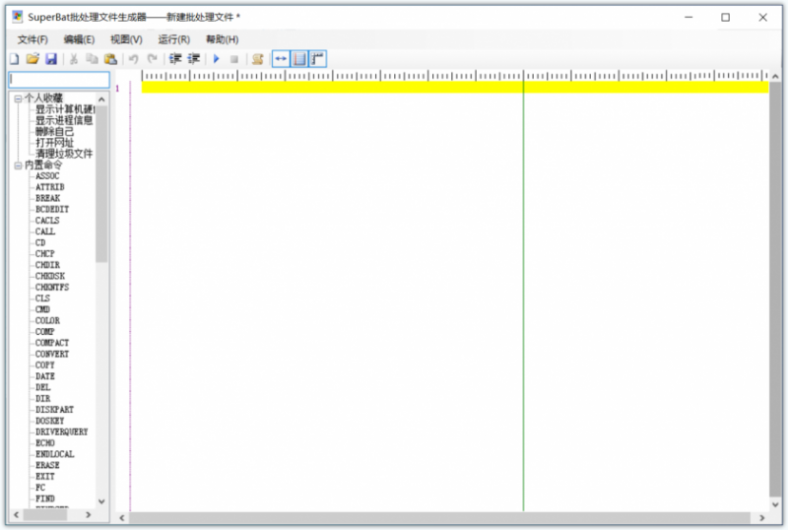This screenshot has height=530, width=788.
Task: Click the paste clipboard icon
Action: [110, 59]
